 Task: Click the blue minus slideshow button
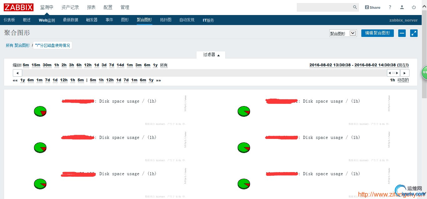402,33
